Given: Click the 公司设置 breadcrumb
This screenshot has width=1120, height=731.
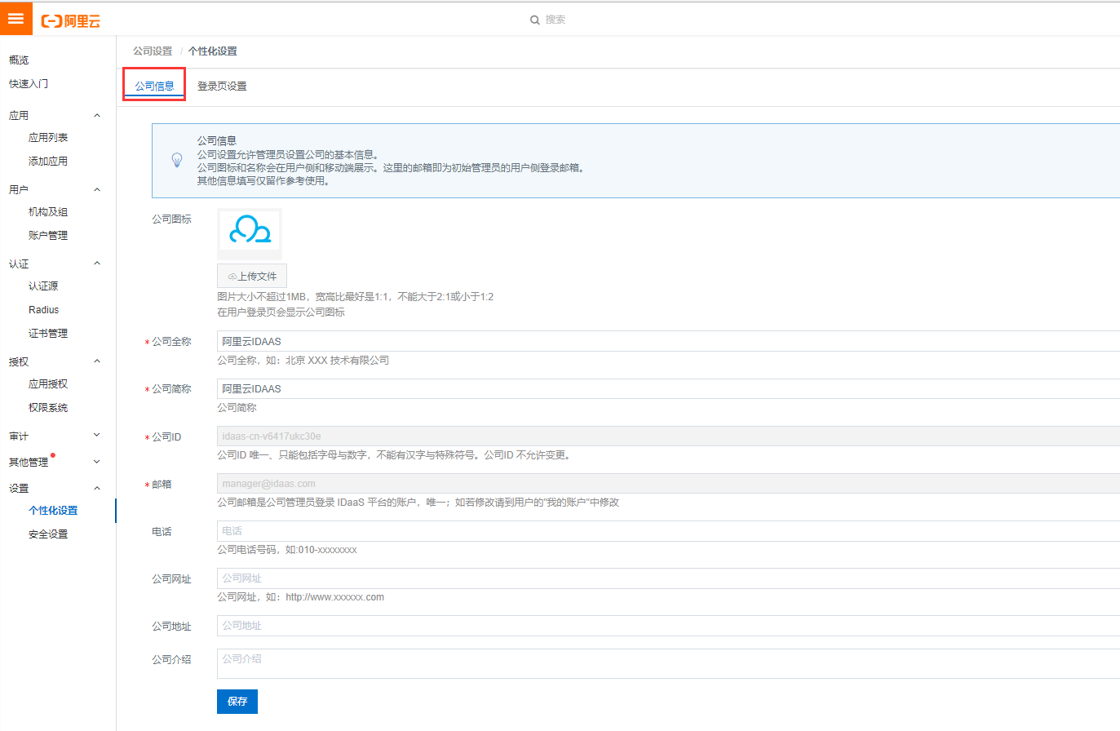Looking at the screenshot, I should 153,51.
